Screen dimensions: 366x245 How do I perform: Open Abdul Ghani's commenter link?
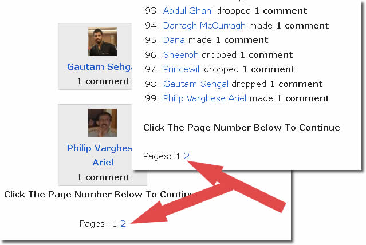click(188, 11)
